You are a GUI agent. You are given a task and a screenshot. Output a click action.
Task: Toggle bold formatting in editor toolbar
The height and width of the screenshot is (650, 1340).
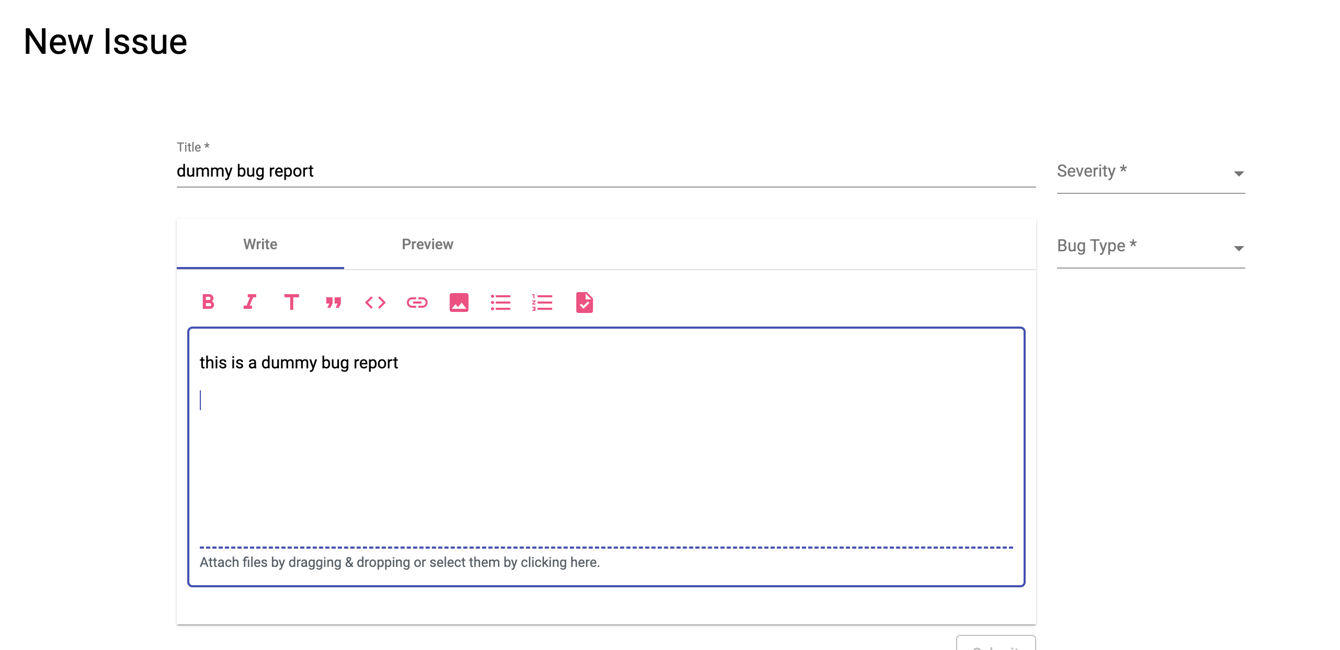208,302
